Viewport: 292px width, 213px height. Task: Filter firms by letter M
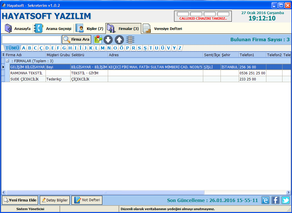103,48
